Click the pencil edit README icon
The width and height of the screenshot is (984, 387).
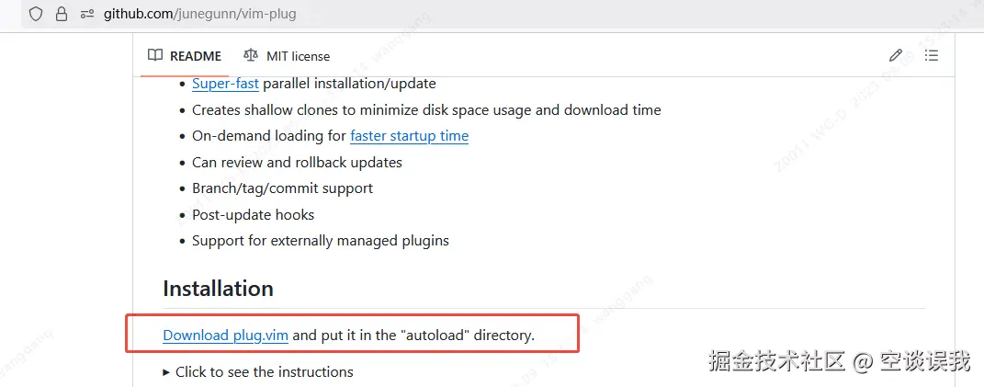[896, 55]
